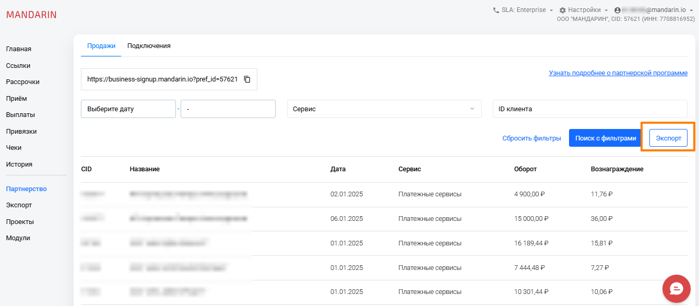Expand the SLA: Enterprise dropdown
This screenshot has height=306, width=699.
coord(524,10)
